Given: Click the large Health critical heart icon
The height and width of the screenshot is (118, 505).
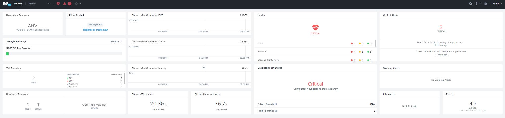Looking at the screenshot, I should tap(315, 27).
